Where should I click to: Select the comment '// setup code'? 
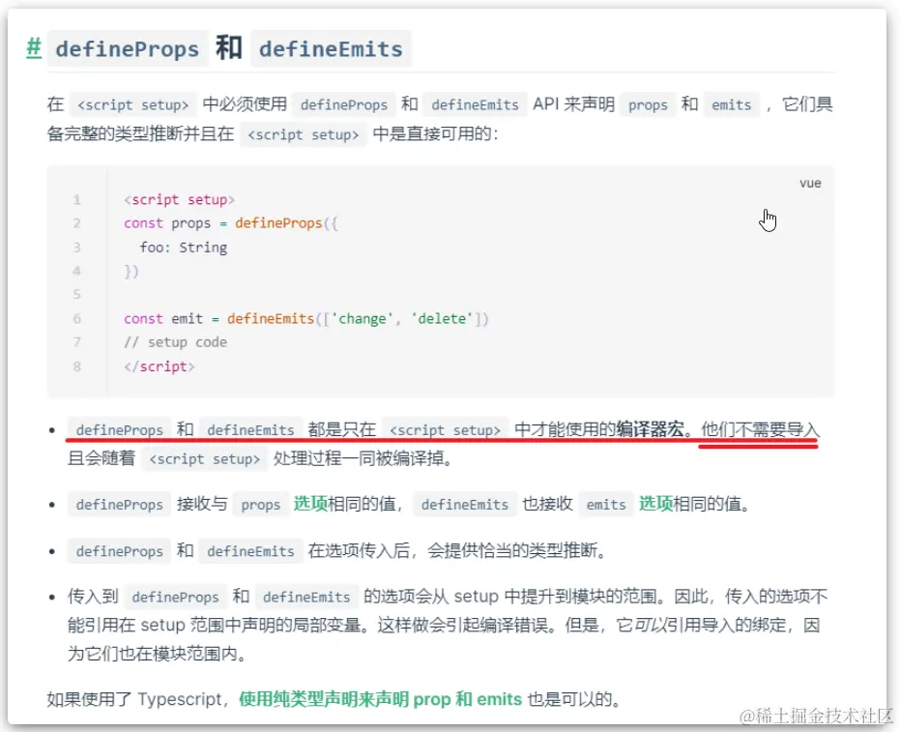176,342
